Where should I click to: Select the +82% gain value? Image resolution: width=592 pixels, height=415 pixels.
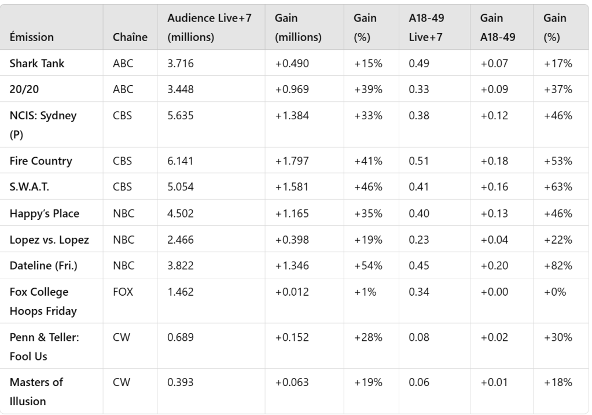tap(557, 266)
